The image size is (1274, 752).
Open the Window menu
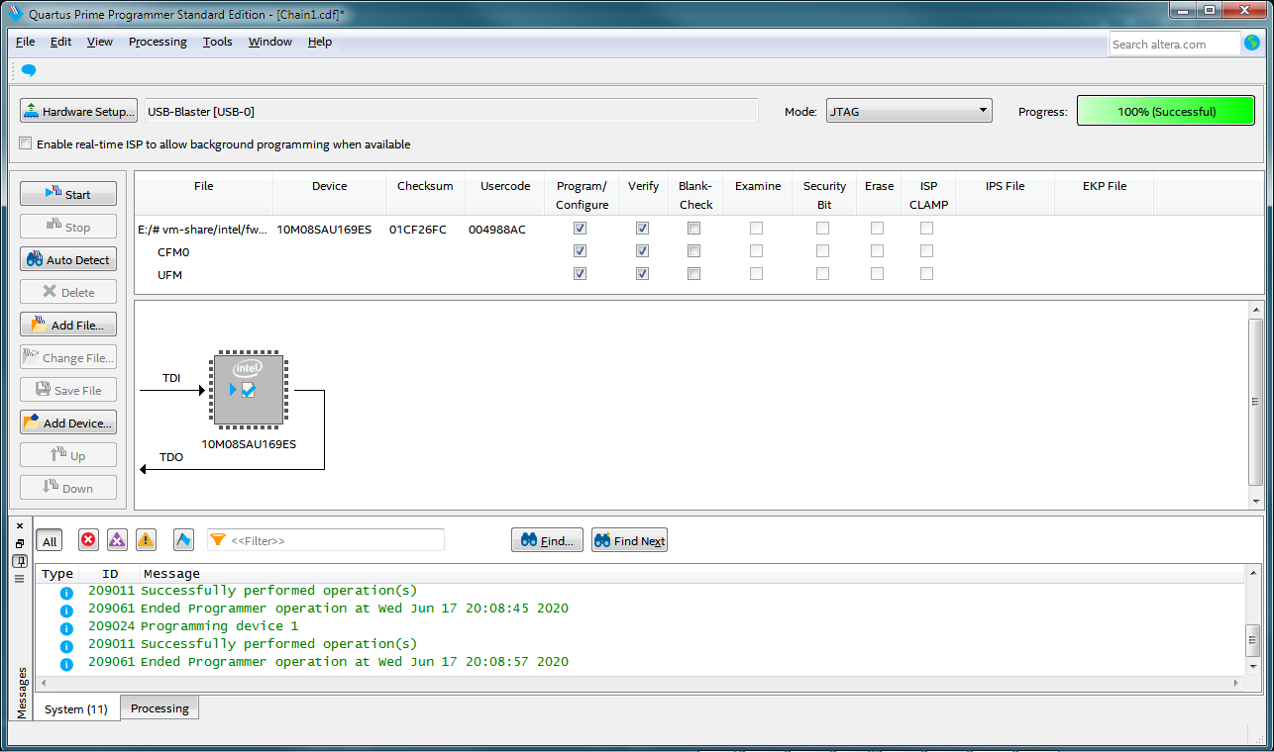click(270, 42)
